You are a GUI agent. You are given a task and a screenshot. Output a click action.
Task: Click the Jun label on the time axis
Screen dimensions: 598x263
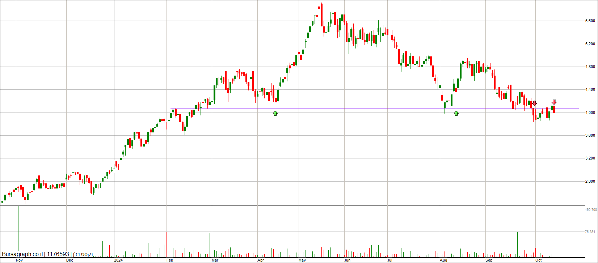tap(348, 260)
